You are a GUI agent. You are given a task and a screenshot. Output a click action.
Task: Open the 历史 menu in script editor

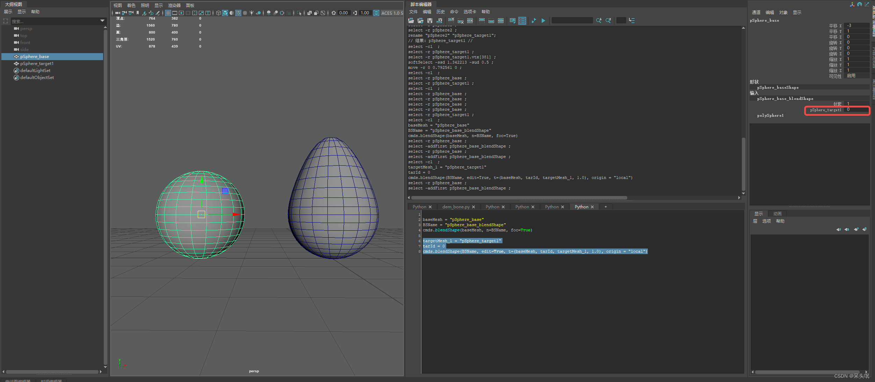441,12
